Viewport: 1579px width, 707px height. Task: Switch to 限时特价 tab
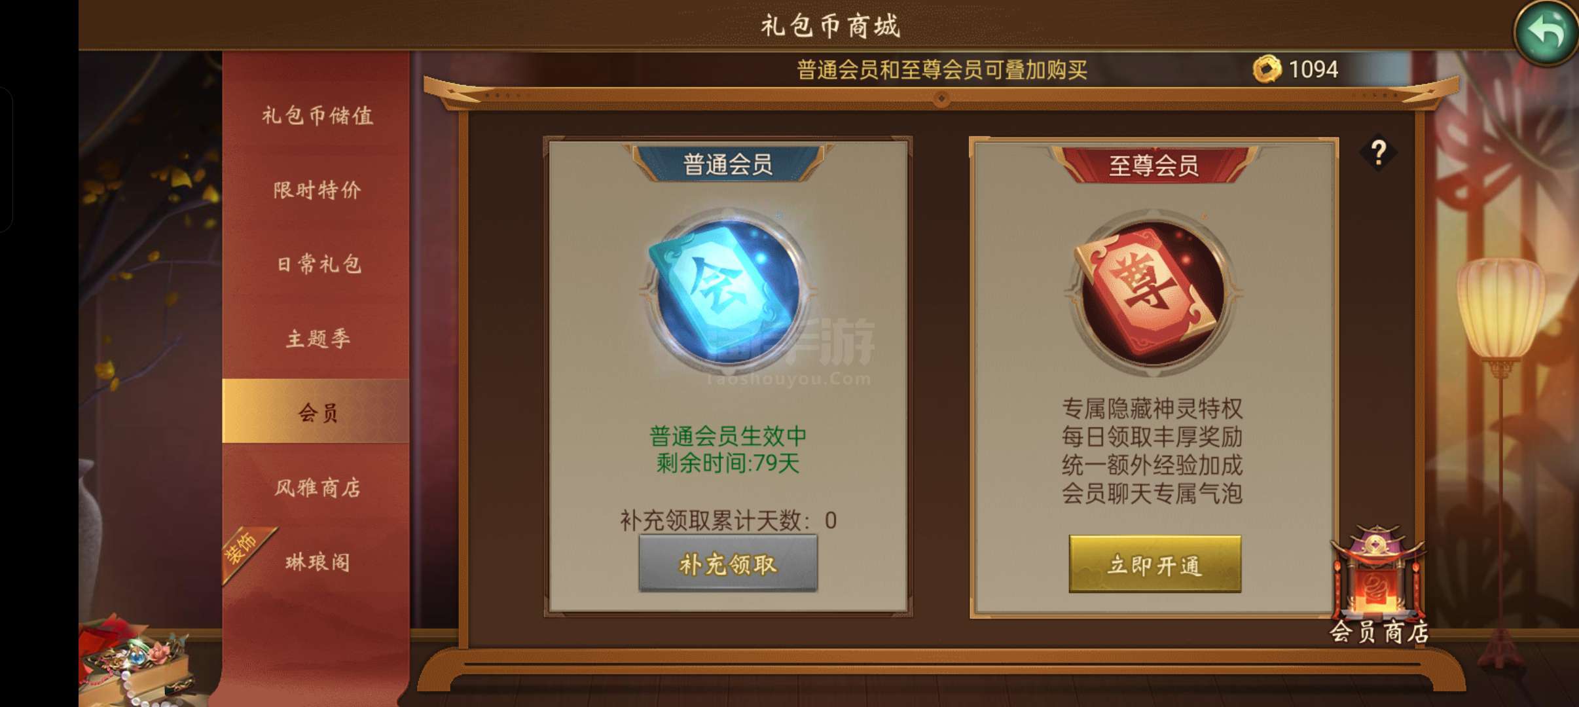317,190
